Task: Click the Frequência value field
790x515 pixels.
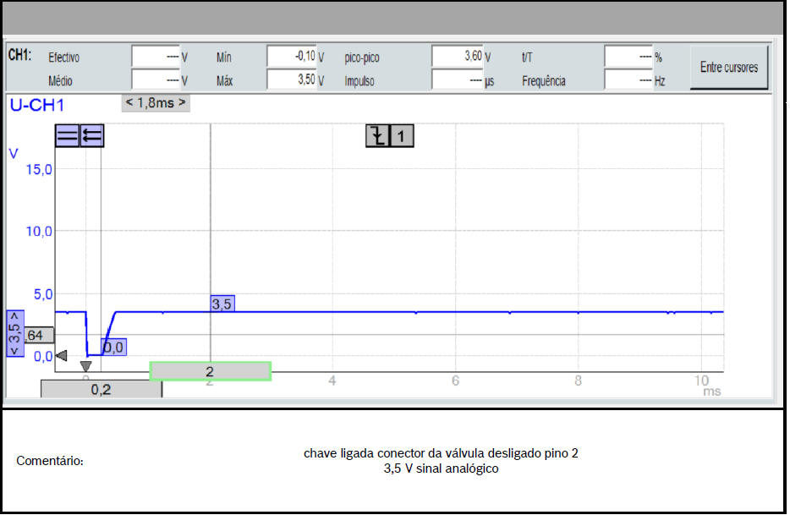Action: tap(628, 80)
